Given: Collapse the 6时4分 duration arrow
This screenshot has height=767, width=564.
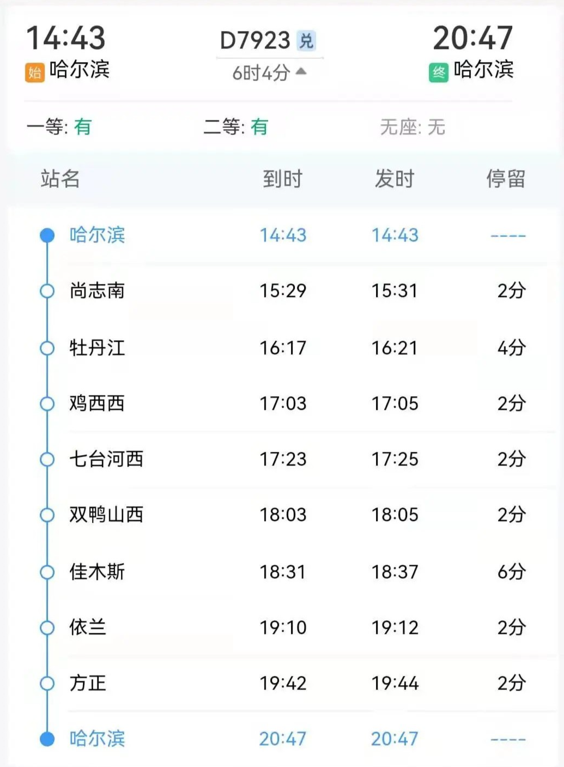Looking at the screenshot, I should (x=301, y=71).
